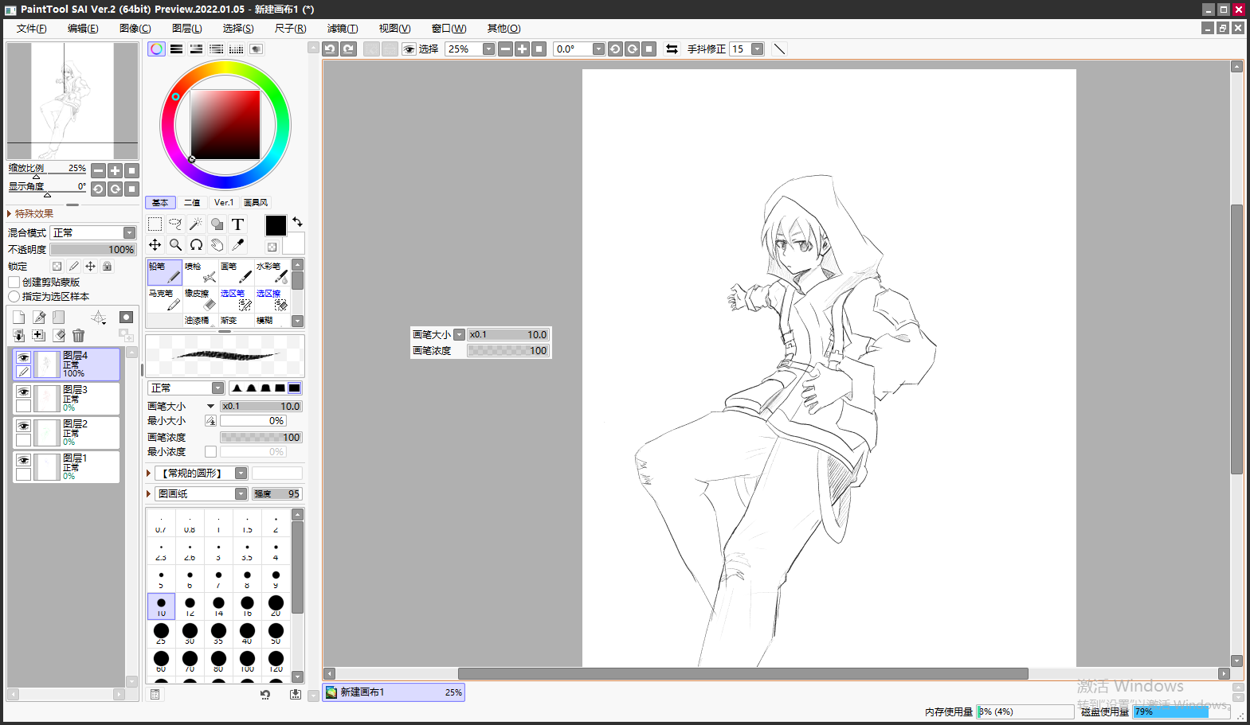This screenshot has width=1250, height=725.
Task: Select the 指定为选区样本 radio button
Action: click(x=14, y=297)
